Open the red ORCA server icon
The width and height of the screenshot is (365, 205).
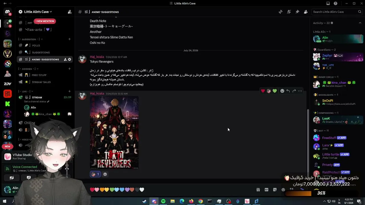[7, 94]
